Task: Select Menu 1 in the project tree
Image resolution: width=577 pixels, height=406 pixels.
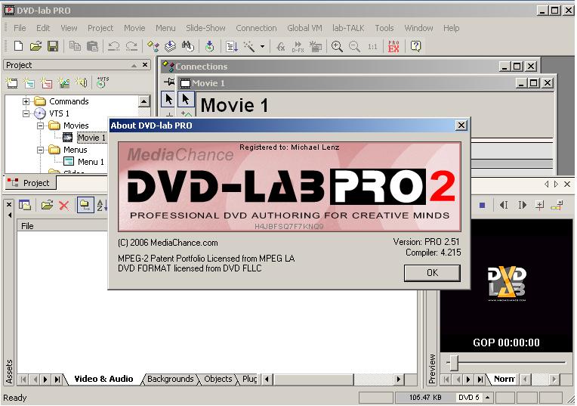Action: [x=91, y=162]
